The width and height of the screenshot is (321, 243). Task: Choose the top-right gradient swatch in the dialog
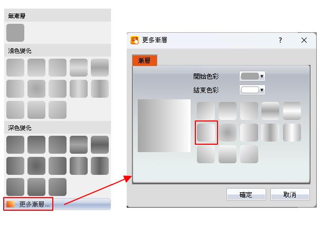pos(292,111)
